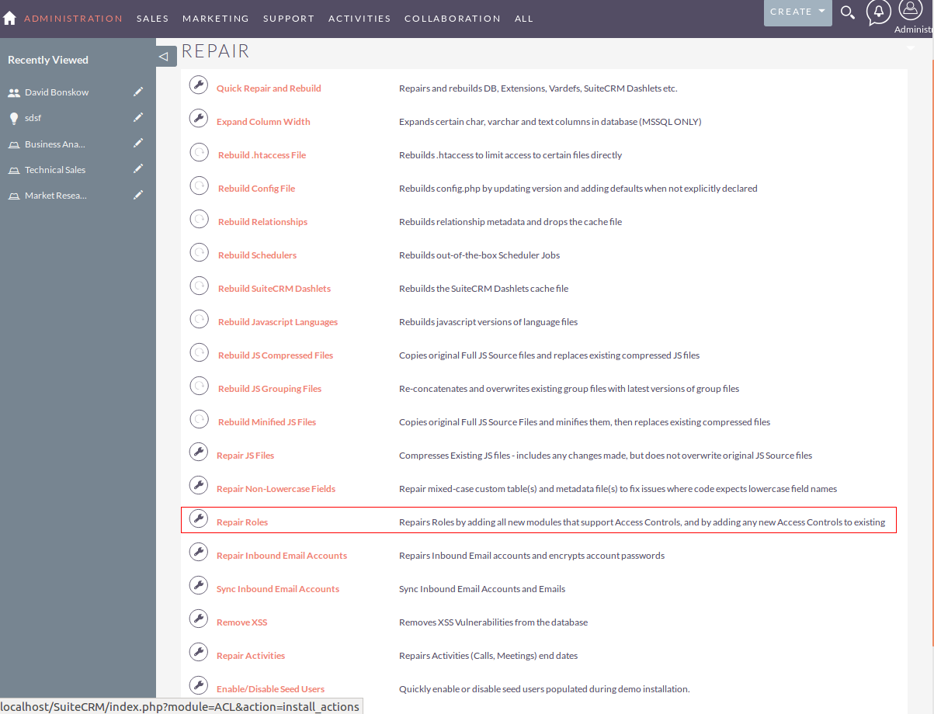
Task: Open the ADMINISTRATION menu
Action: (x=73, y=19)
